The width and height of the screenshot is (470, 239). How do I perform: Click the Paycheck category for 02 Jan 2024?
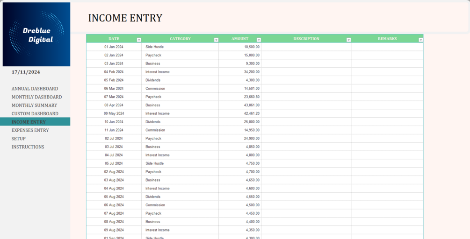pyautogui.click(x=180, y=56)
